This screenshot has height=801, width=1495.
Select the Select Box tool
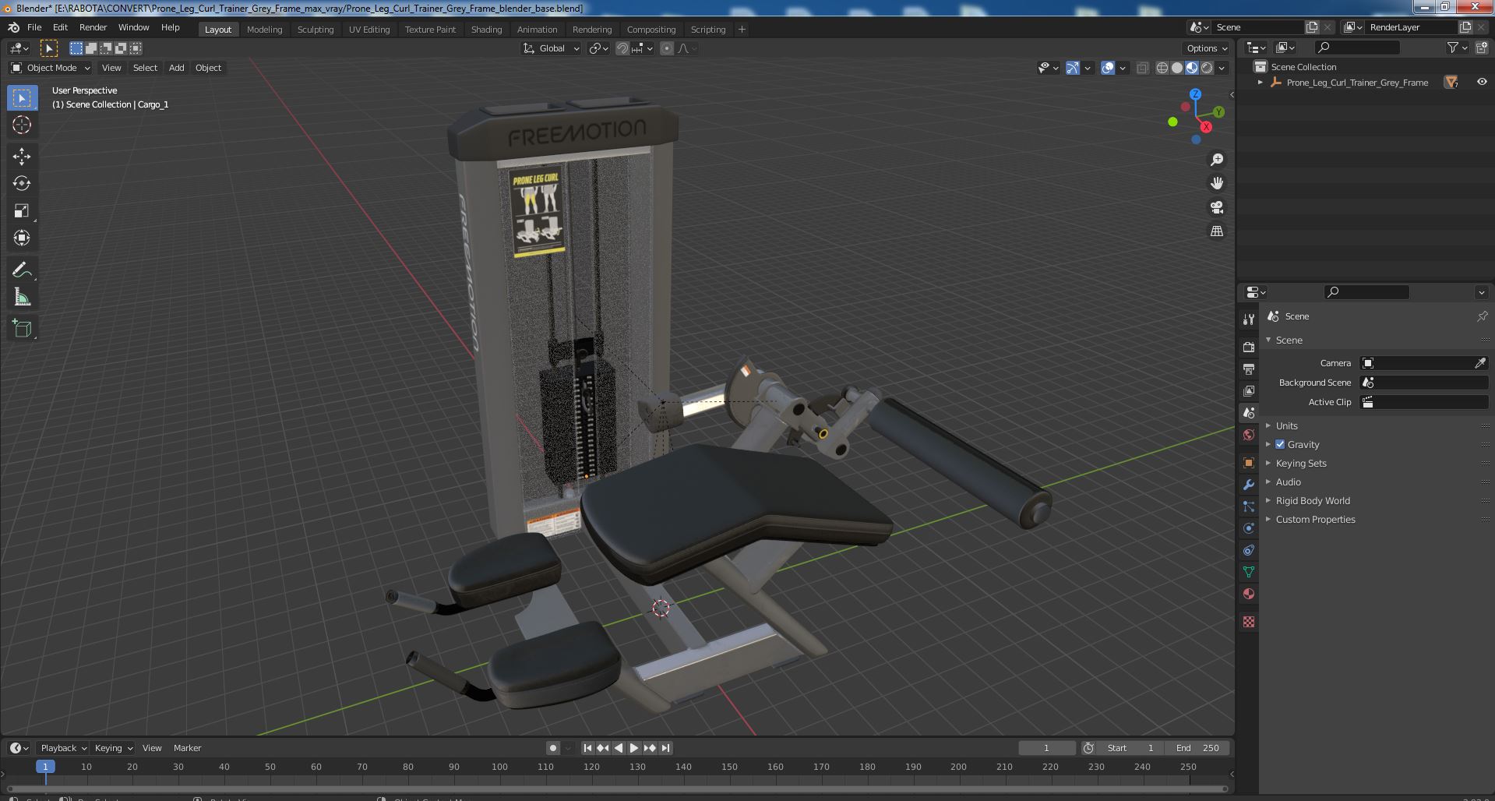click(22, 97)
